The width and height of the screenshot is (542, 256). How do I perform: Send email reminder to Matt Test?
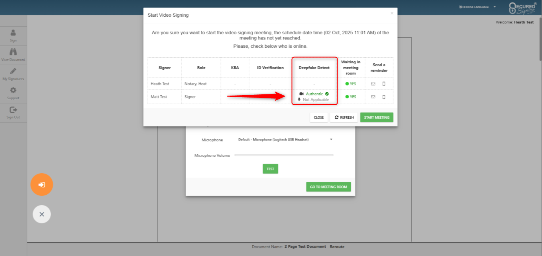point(373,97)
